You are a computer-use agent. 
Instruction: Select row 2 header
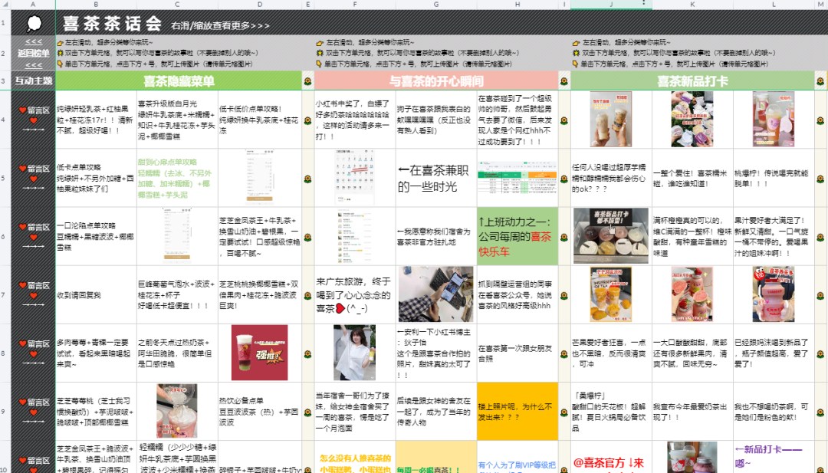click(5, 53)
